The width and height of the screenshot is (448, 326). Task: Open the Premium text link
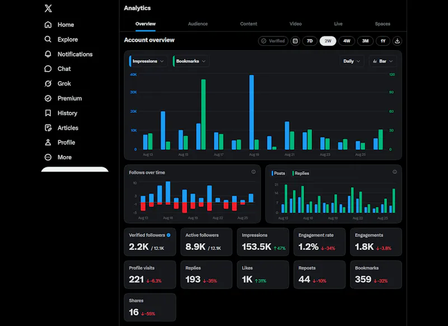[x=69, y=98]
